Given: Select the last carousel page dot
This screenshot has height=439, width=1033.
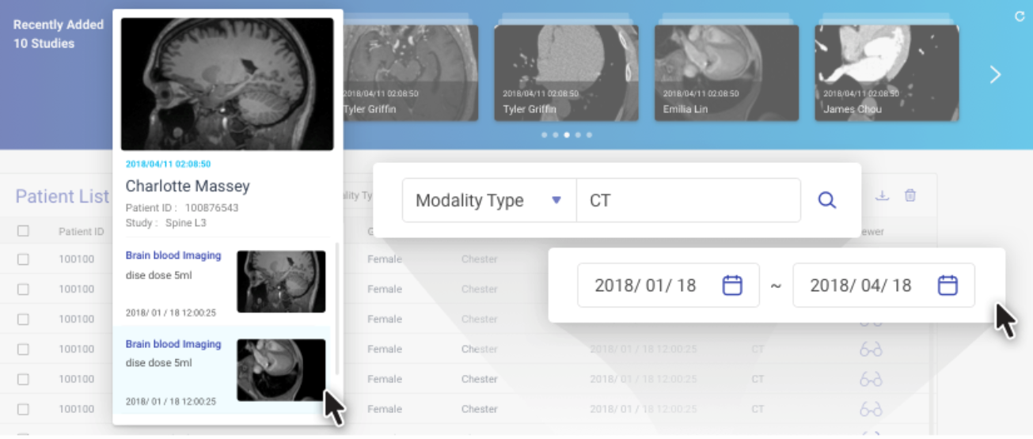Looking at the screenshot, I should pyautogui.click(x=589, y=135).
